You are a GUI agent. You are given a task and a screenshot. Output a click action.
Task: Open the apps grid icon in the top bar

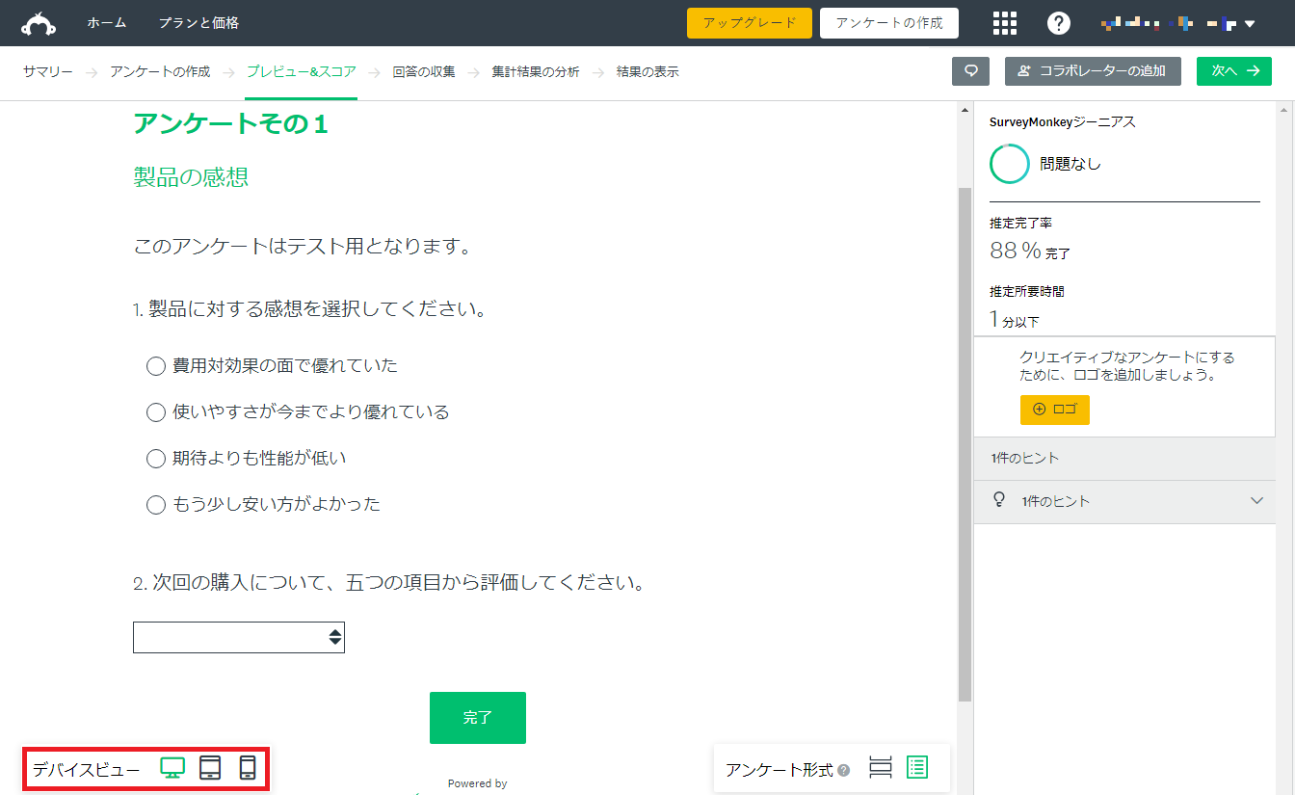1005,23
